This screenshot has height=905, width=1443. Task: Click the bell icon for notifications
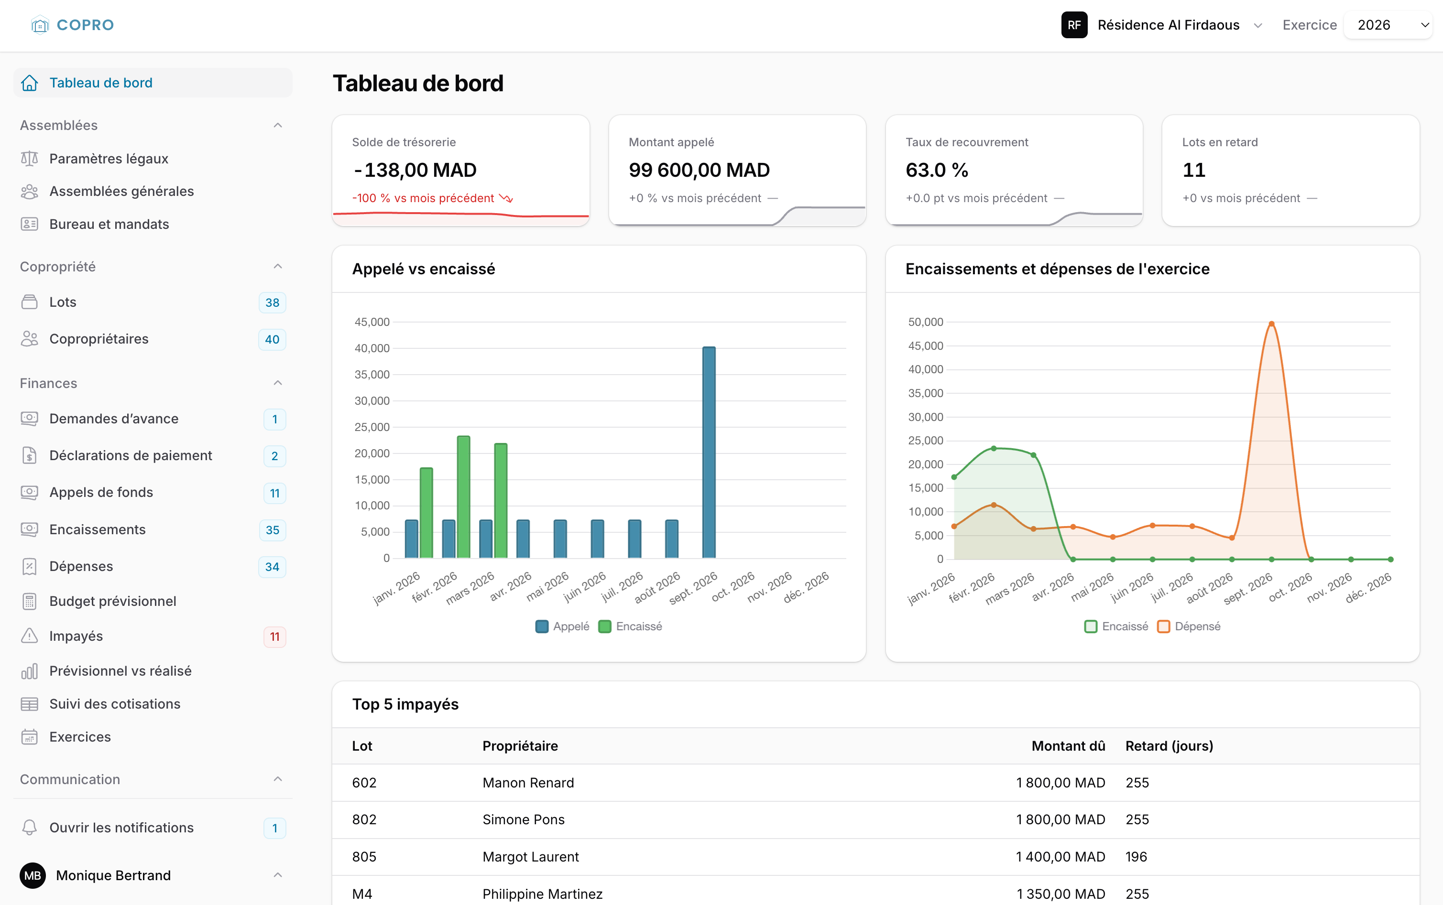coord(29,828)
